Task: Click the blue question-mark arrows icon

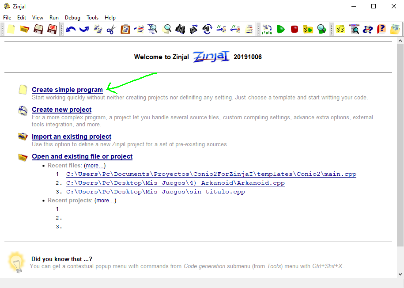Action: [x=368, y=29]
